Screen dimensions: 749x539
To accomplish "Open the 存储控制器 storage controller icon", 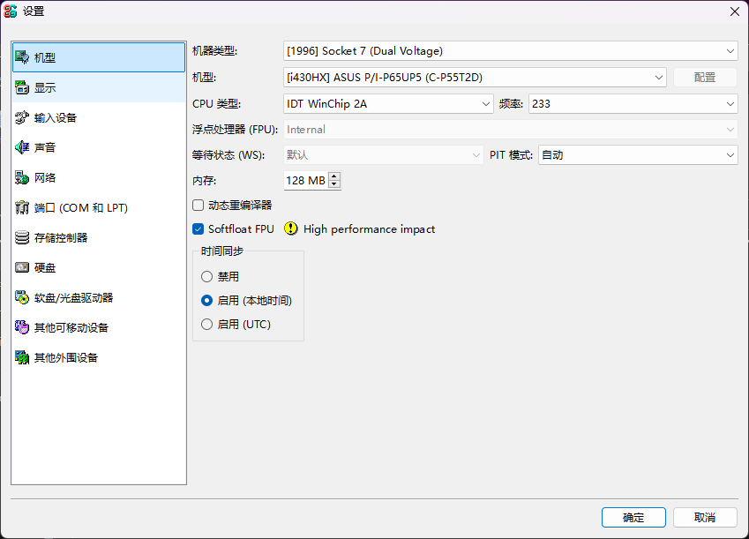I will click(22, 237).
